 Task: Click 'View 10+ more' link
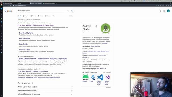click(107, 72)
